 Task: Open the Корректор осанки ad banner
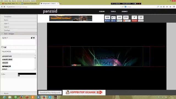coord(84,92)
